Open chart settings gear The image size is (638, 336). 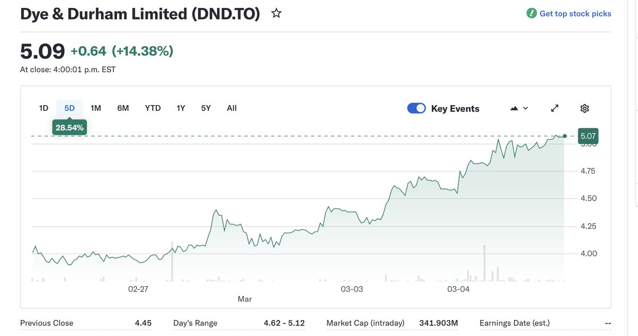pyautogui.click(x=585, y=108)
